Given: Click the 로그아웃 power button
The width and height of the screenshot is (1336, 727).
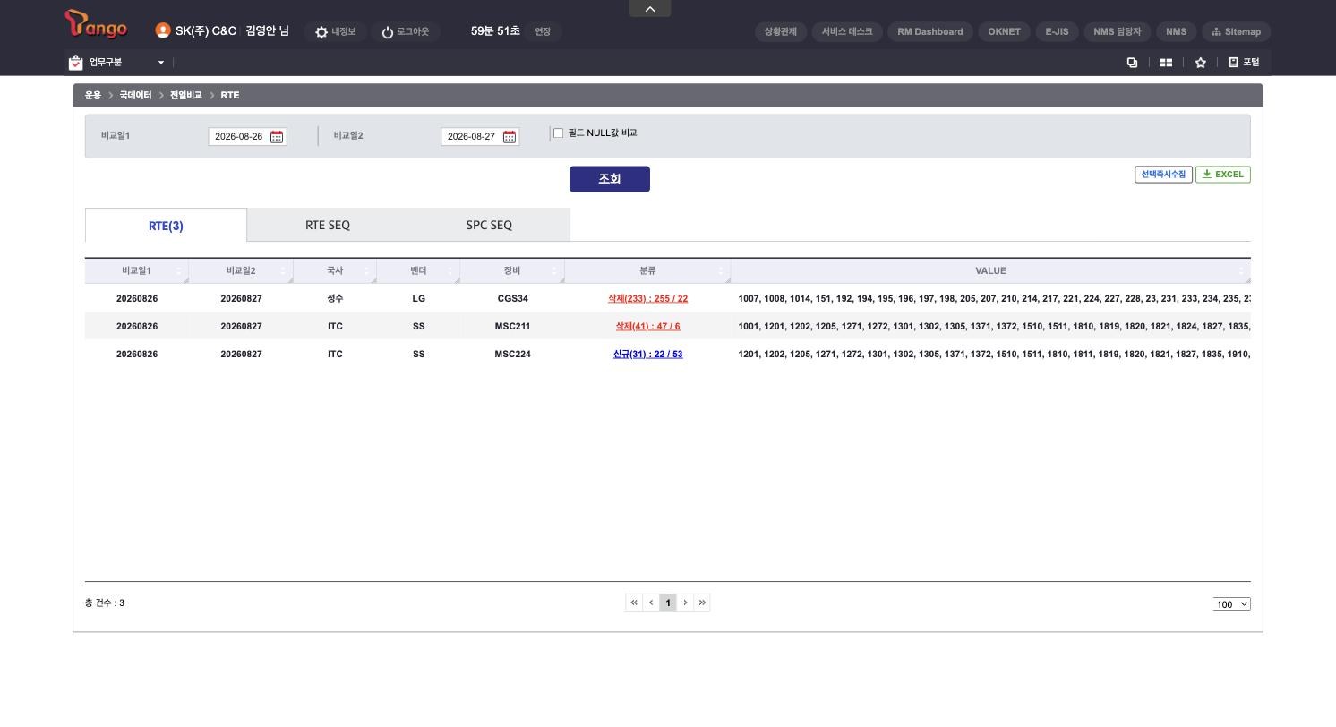Looking at the screenshot, I should pyautogui.click(x=388, y=32).
